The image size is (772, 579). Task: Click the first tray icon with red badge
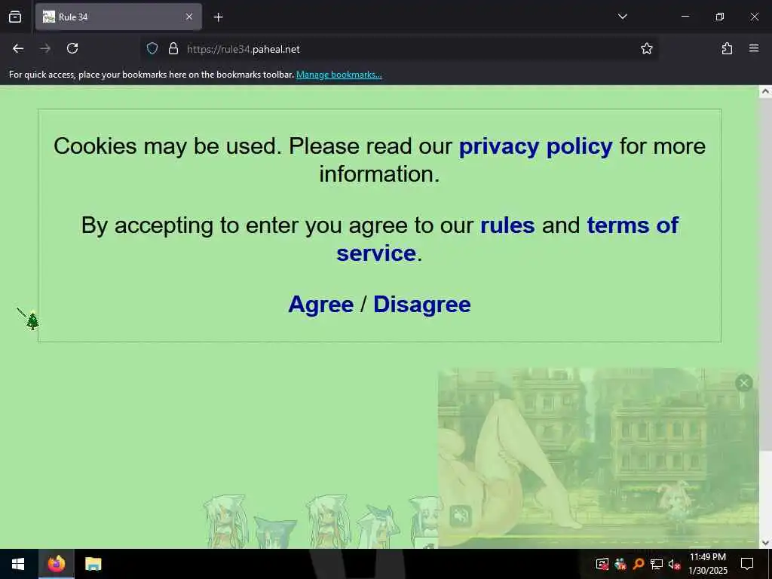[602, 564]
